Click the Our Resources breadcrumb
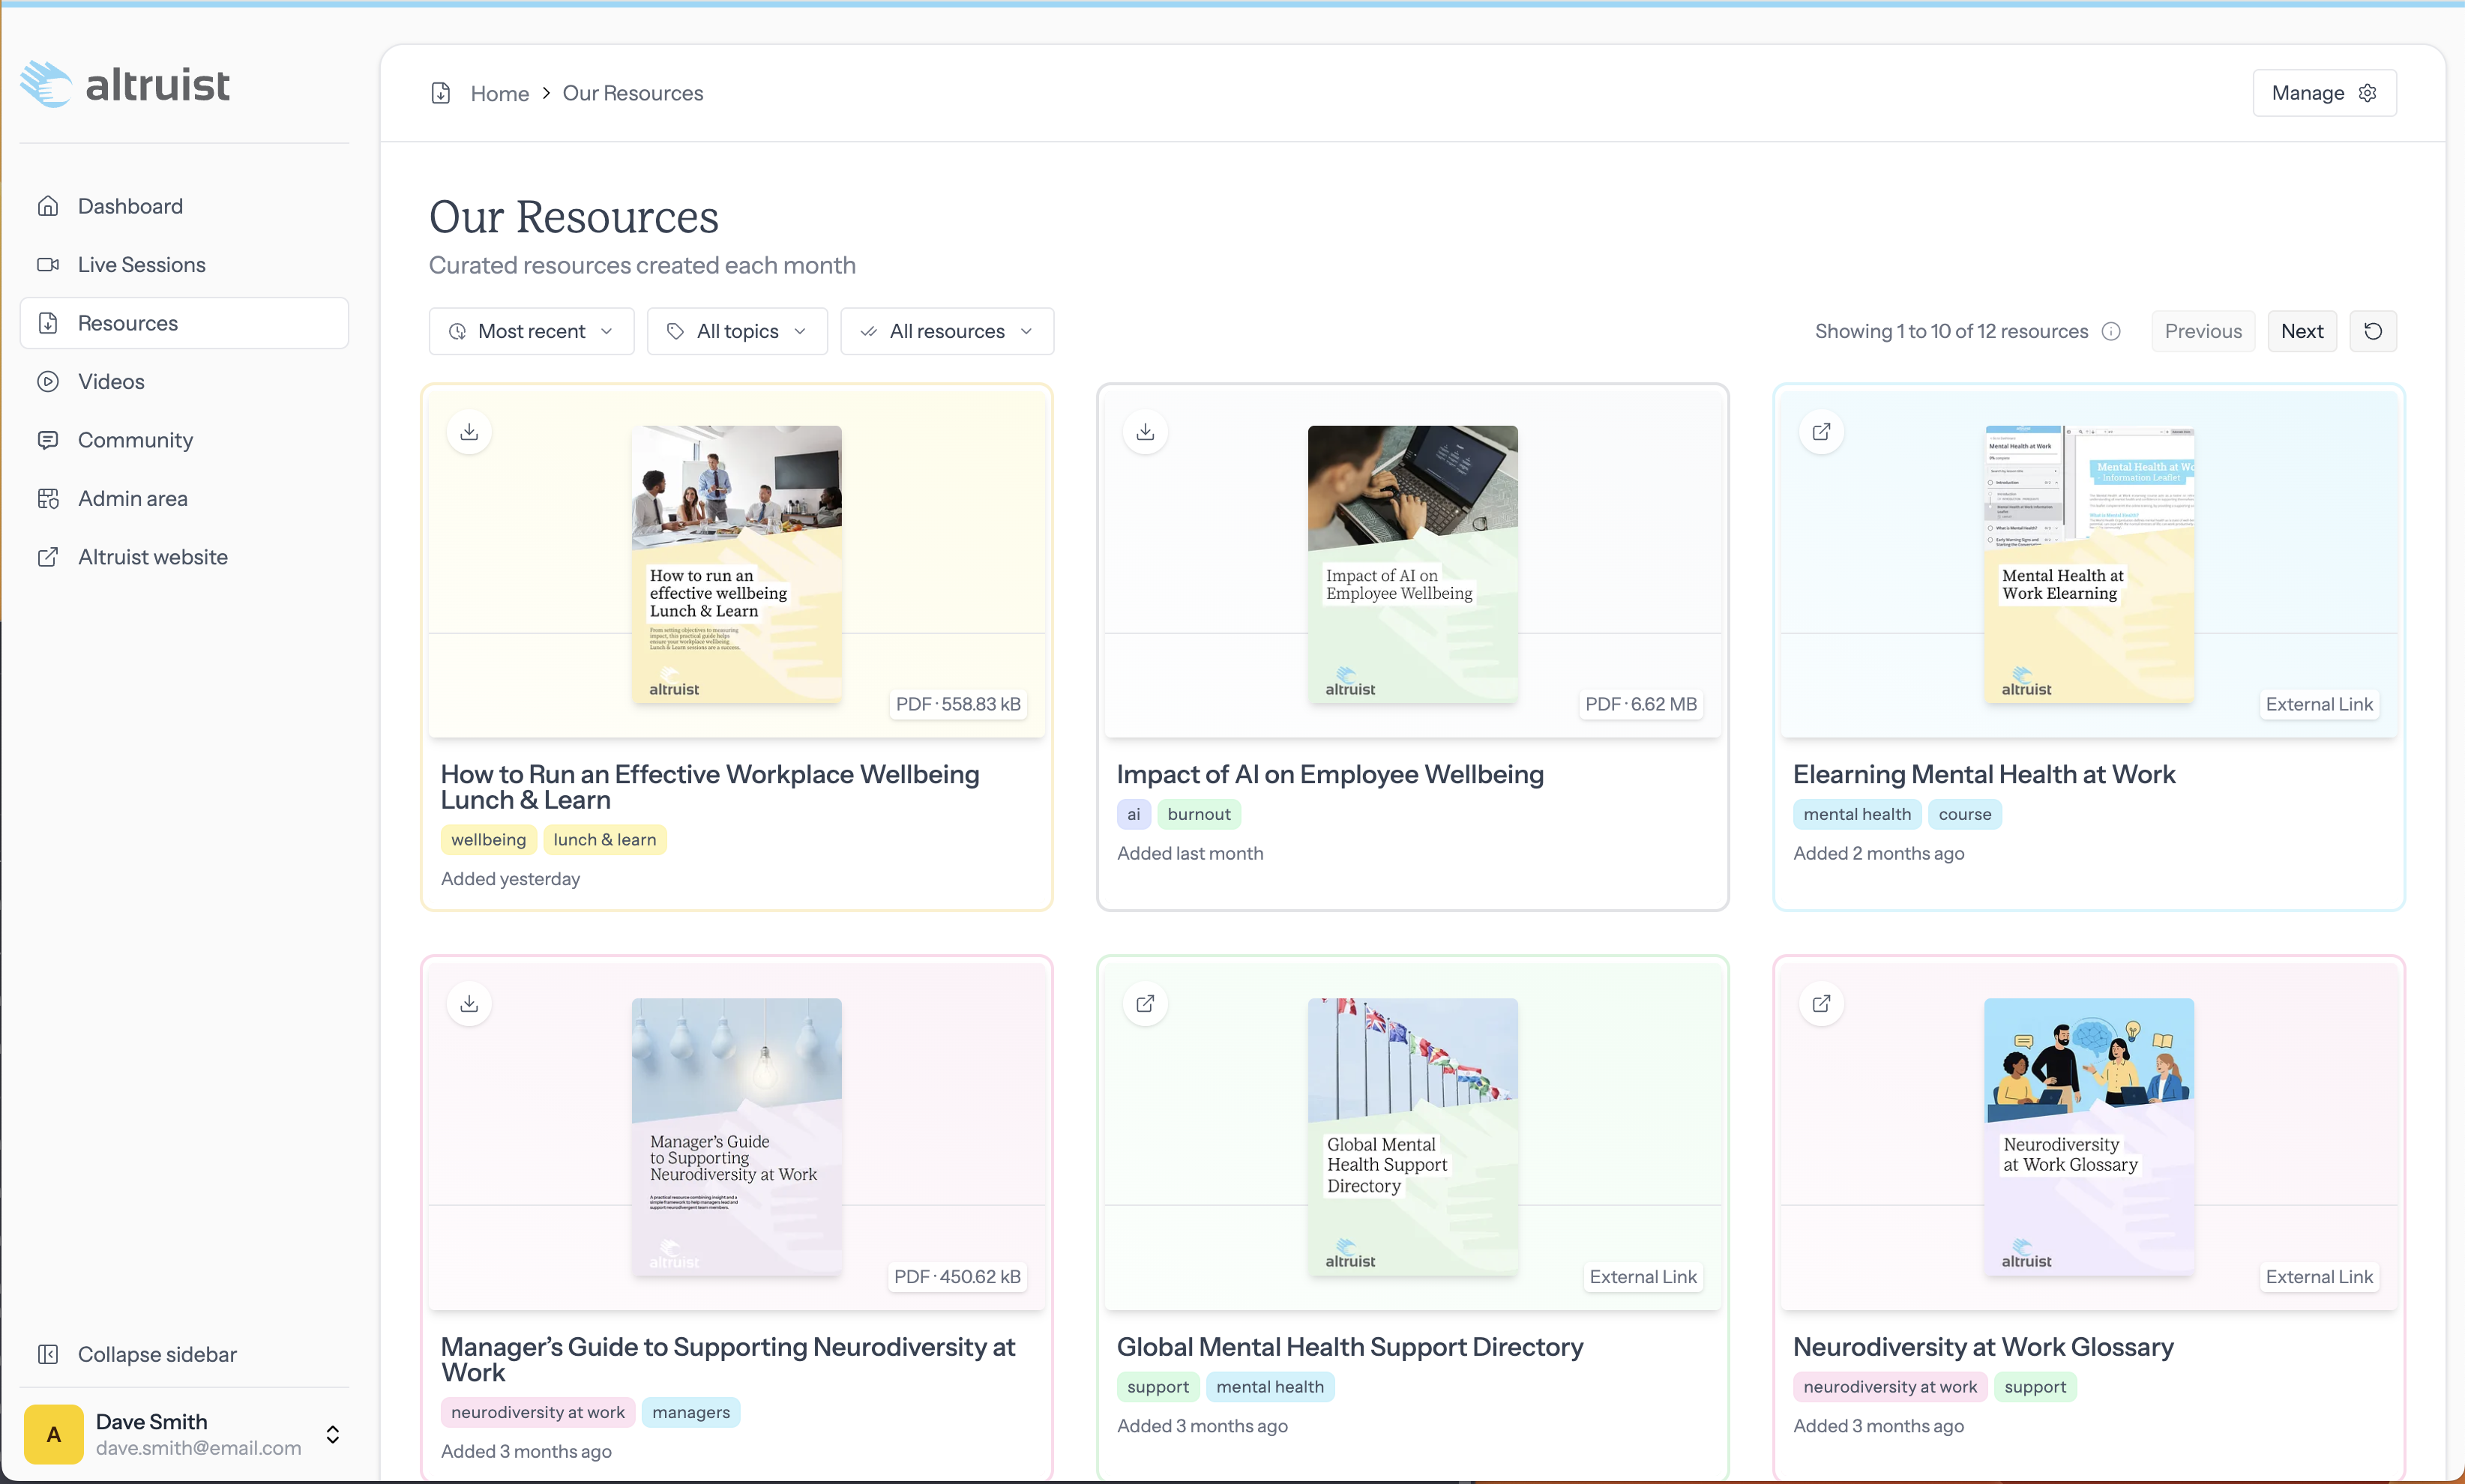 click(x=633, y=93)
